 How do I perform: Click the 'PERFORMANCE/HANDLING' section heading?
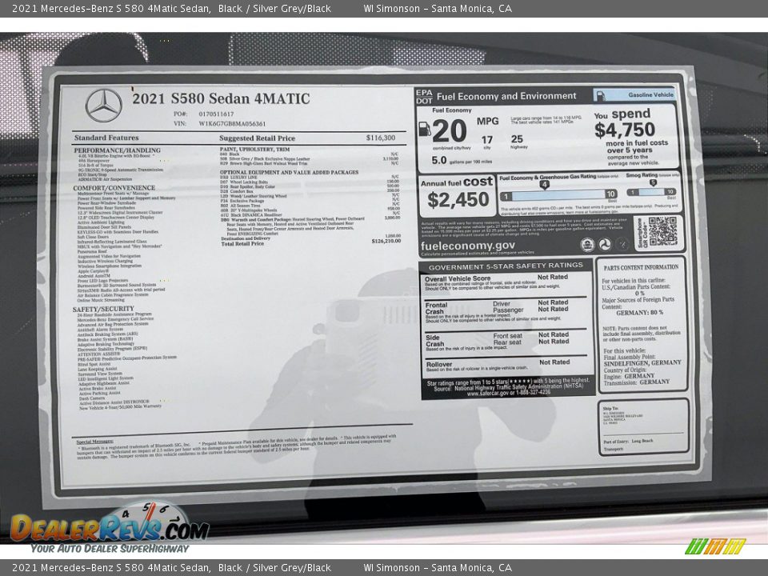117,150
